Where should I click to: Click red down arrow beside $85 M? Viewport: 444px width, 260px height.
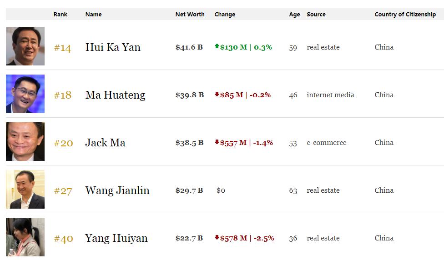[x=217, y=95]
